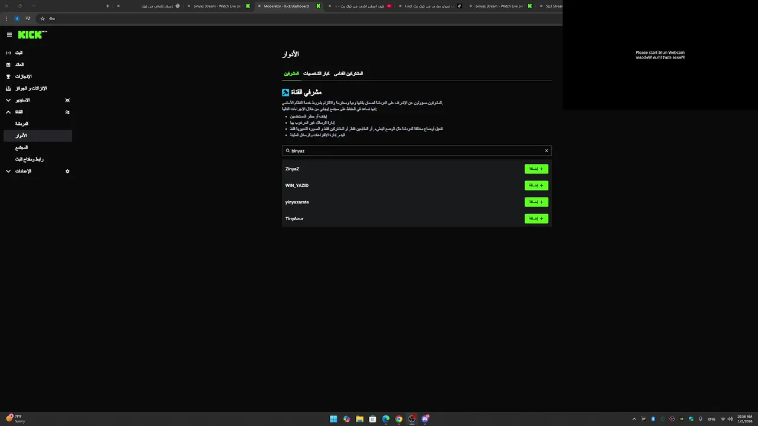The width and height of the screenshot is (758, 426).
Task: Click the WIN_YAZID username result
Action: tap(297, 185)
